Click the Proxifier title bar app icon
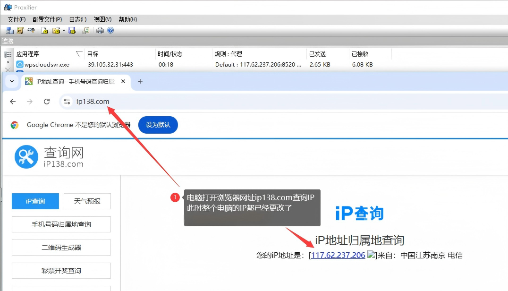 8,7
